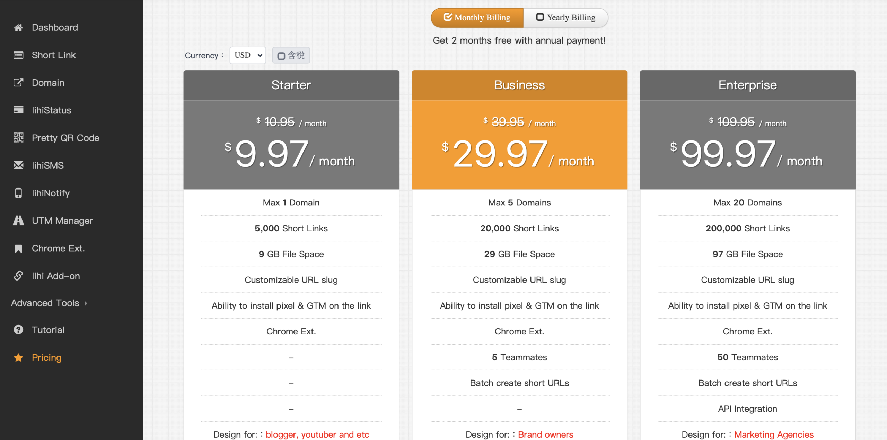Switch to Yearly Billing
The height and width of the screenshot is (440, 887).
pos(565,18)
